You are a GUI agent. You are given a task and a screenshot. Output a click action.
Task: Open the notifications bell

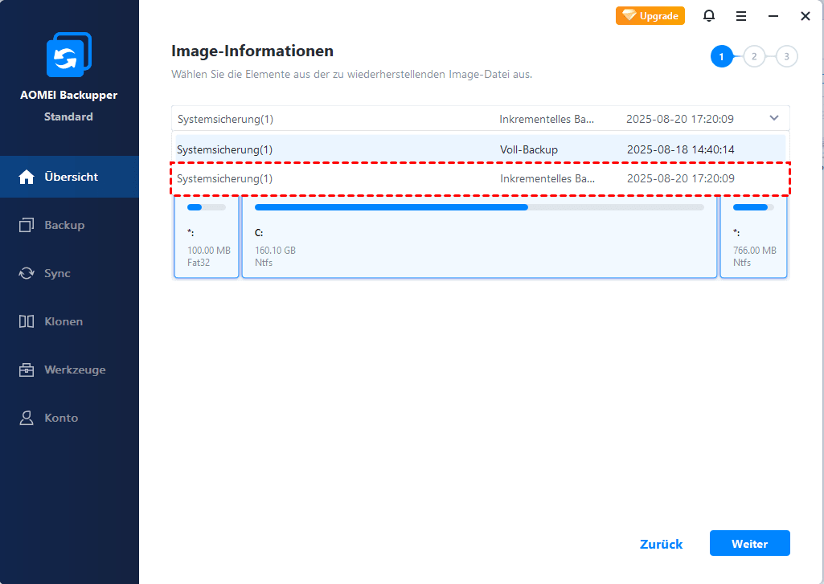pyautogui.click(x=709, y=16)
